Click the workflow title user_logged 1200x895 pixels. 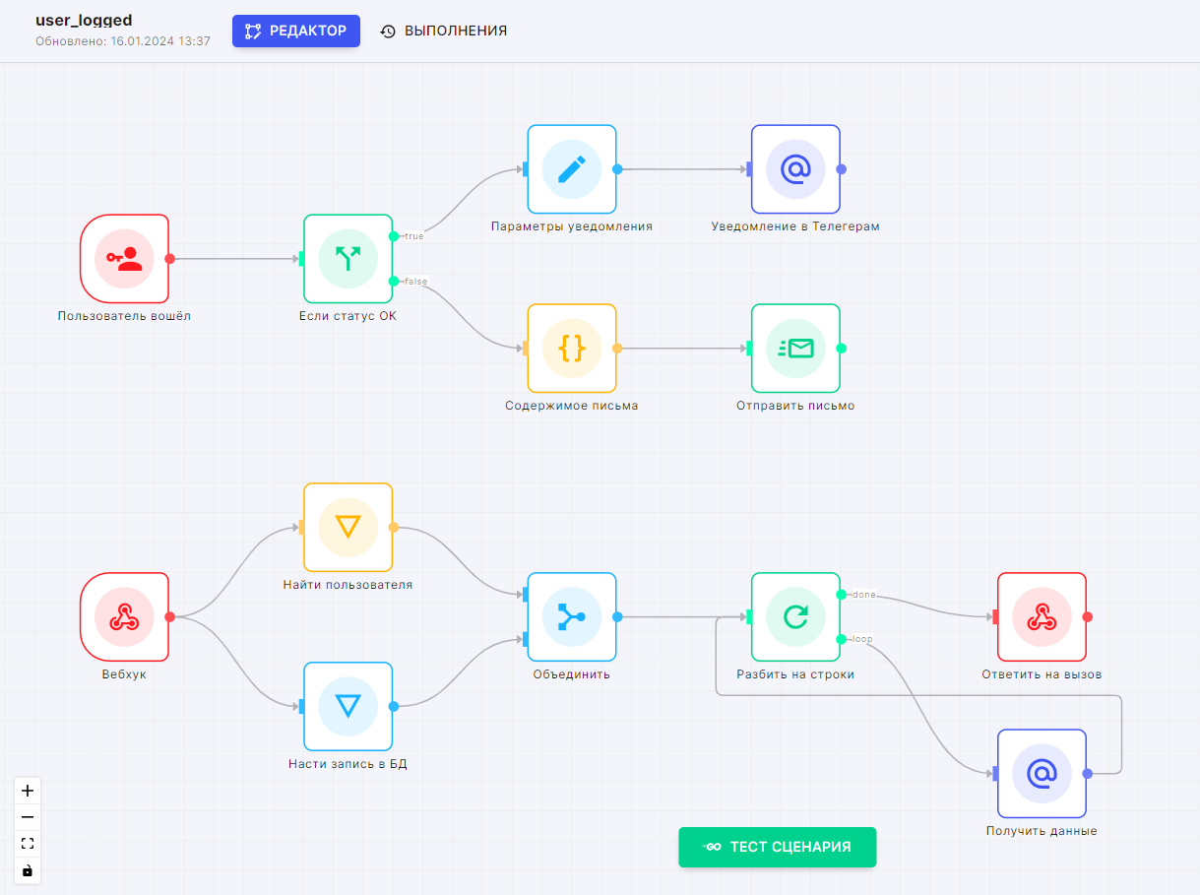[x=84, y=20]
